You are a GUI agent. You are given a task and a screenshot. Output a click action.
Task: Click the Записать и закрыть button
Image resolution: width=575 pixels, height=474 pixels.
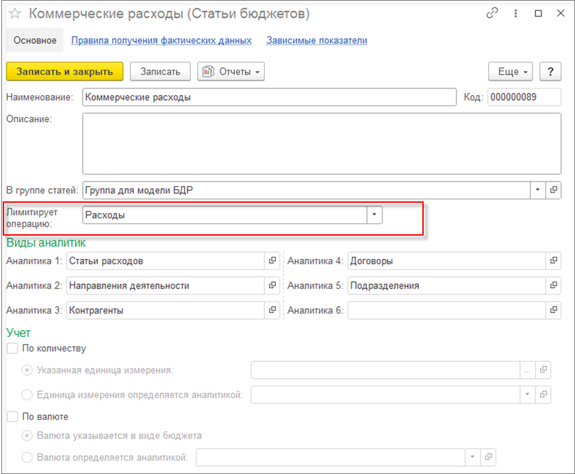[64, 71]
